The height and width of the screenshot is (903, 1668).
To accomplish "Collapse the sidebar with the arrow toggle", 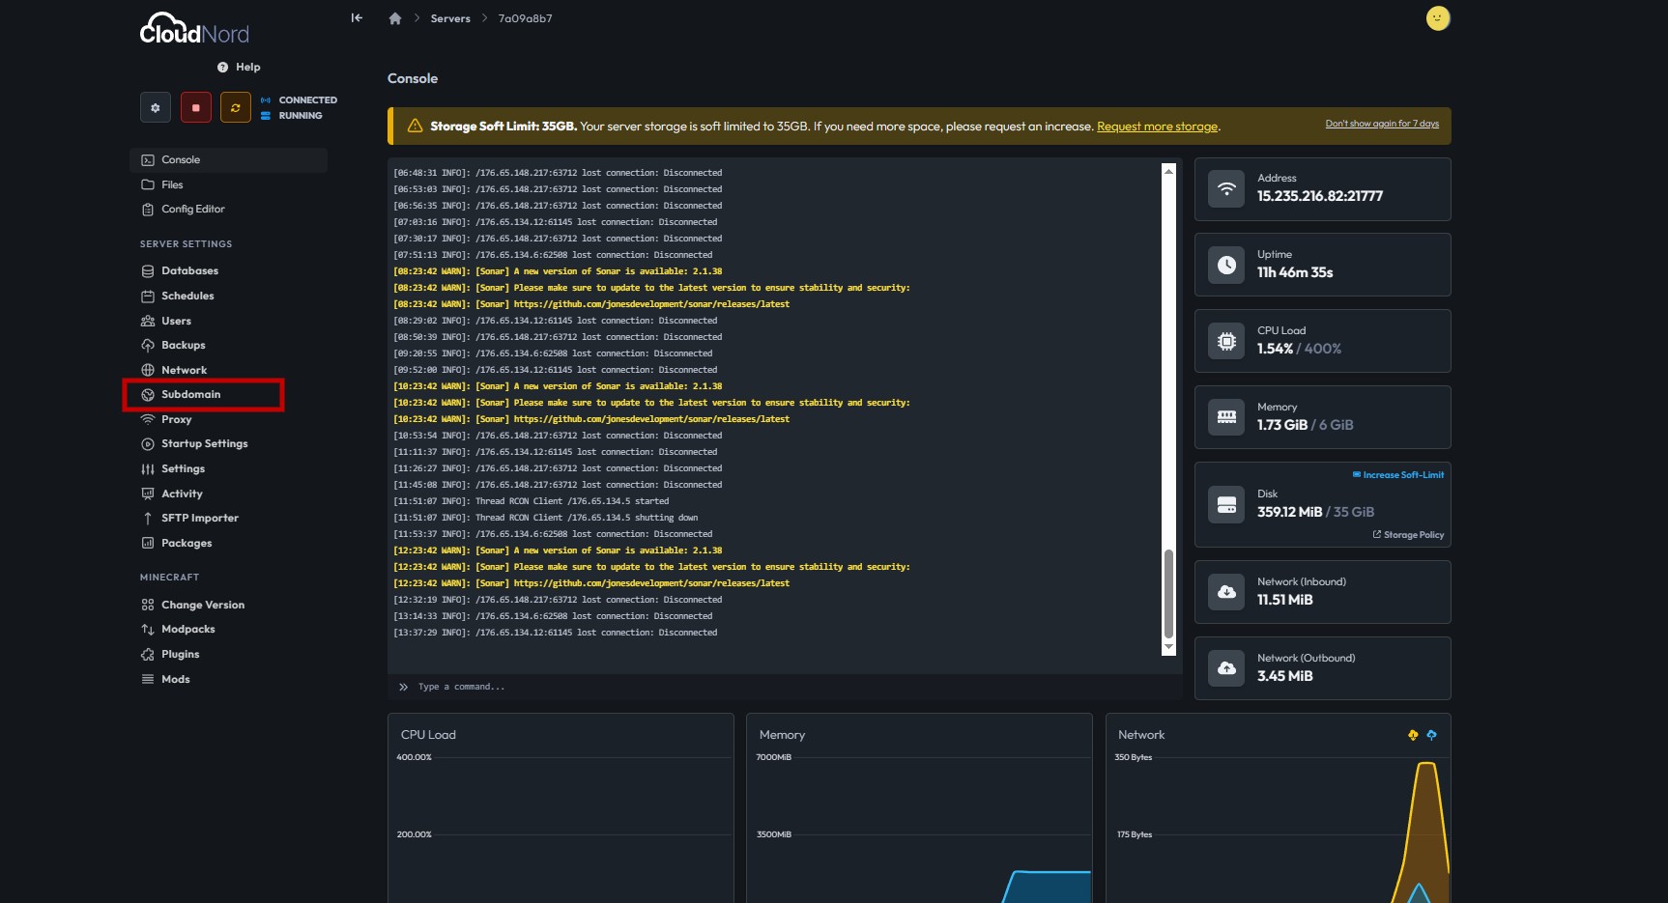I will [x=357, y=17].
